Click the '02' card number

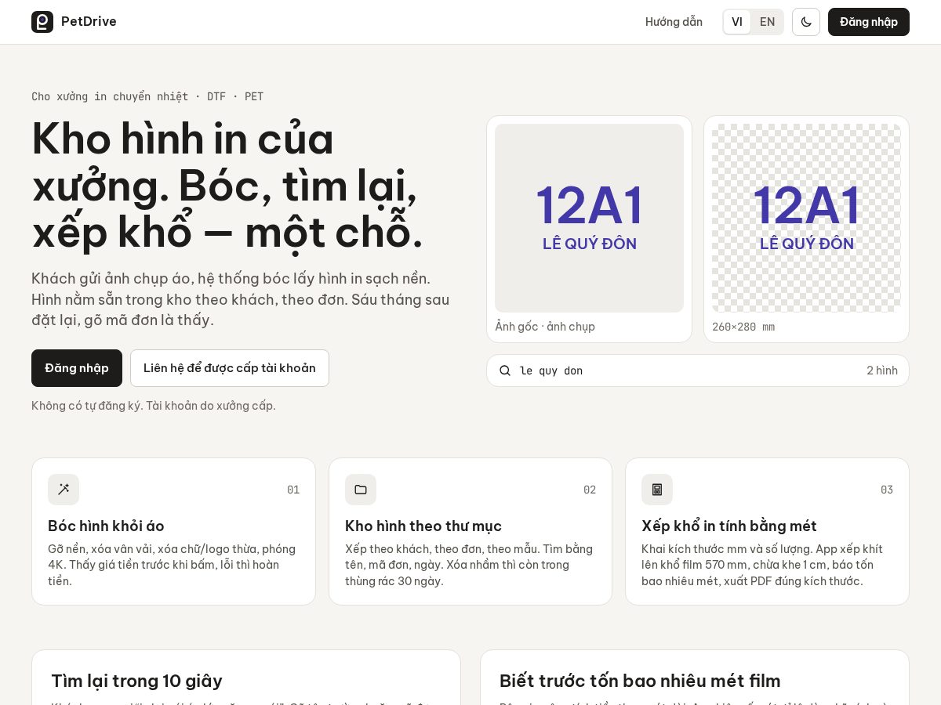pos(590,490)
